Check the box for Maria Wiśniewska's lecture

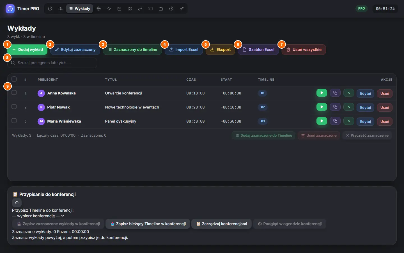(x=14, y=121)
